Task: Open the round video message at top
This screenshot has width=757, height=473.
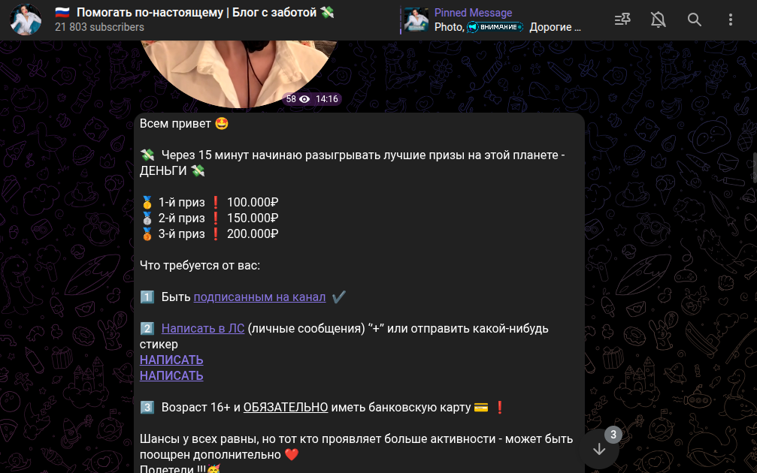Action: (x=239, y=72)
